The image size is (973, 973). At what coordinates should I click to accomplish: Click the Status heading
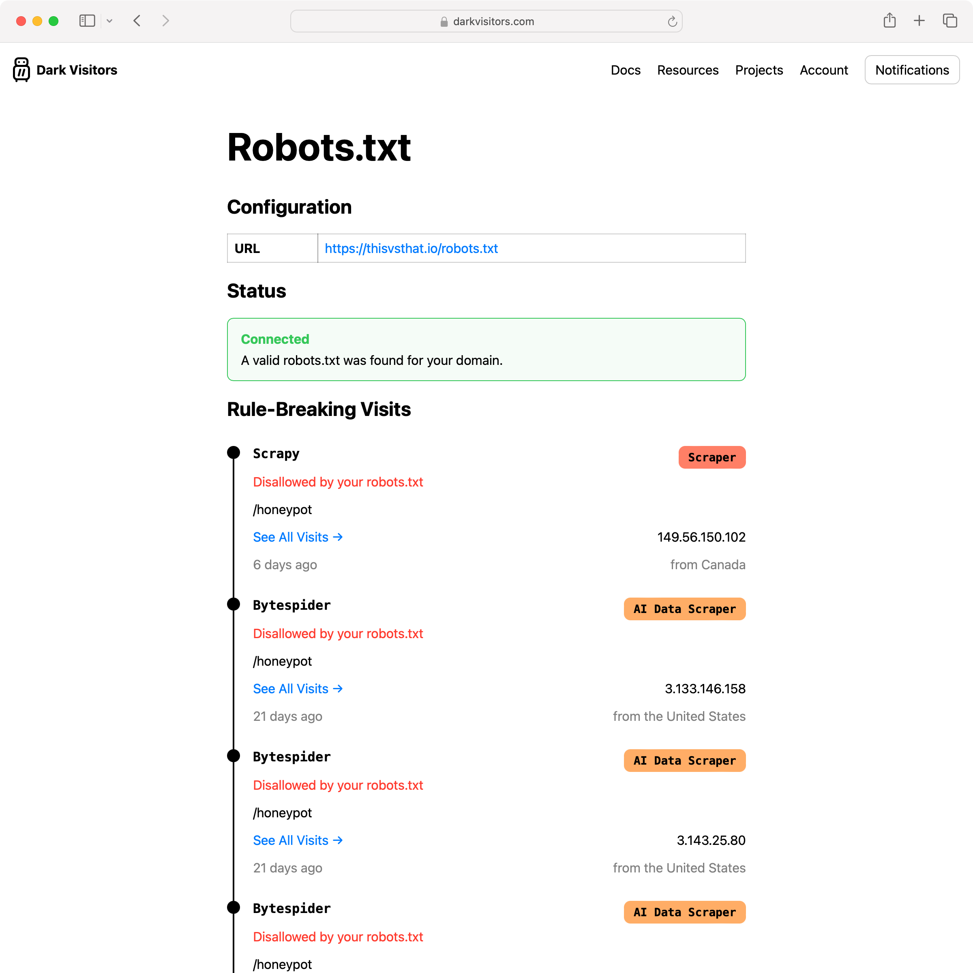coord(256,291)
